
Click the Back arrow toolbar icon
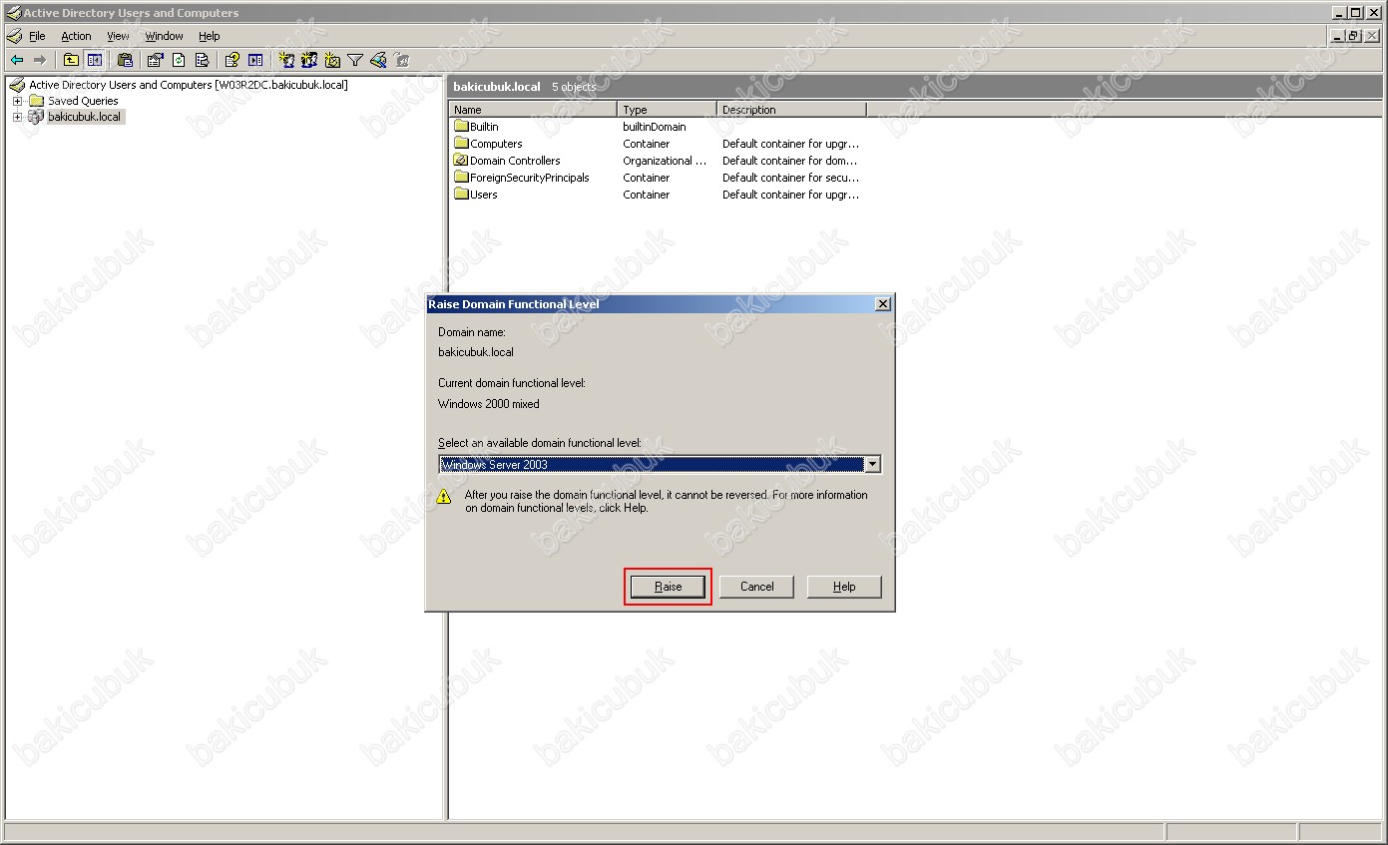[x=17, y=60]
